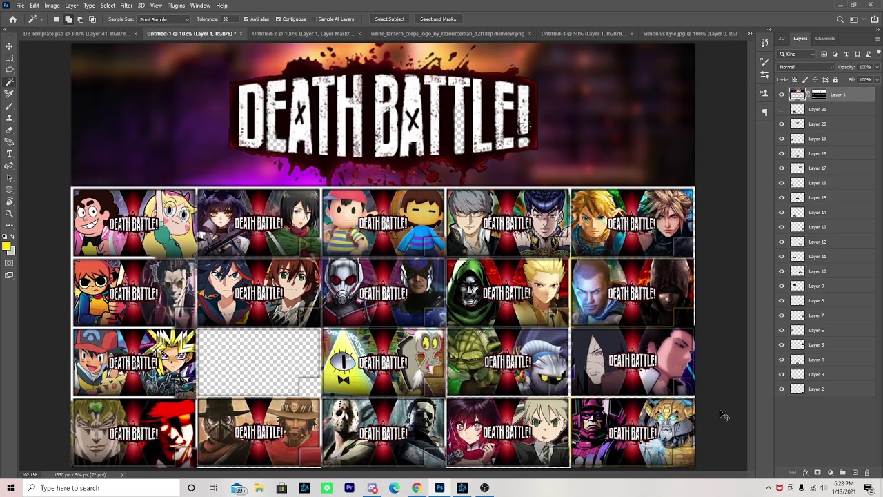Show the hidden Layer 21

(x=782, y=109)
